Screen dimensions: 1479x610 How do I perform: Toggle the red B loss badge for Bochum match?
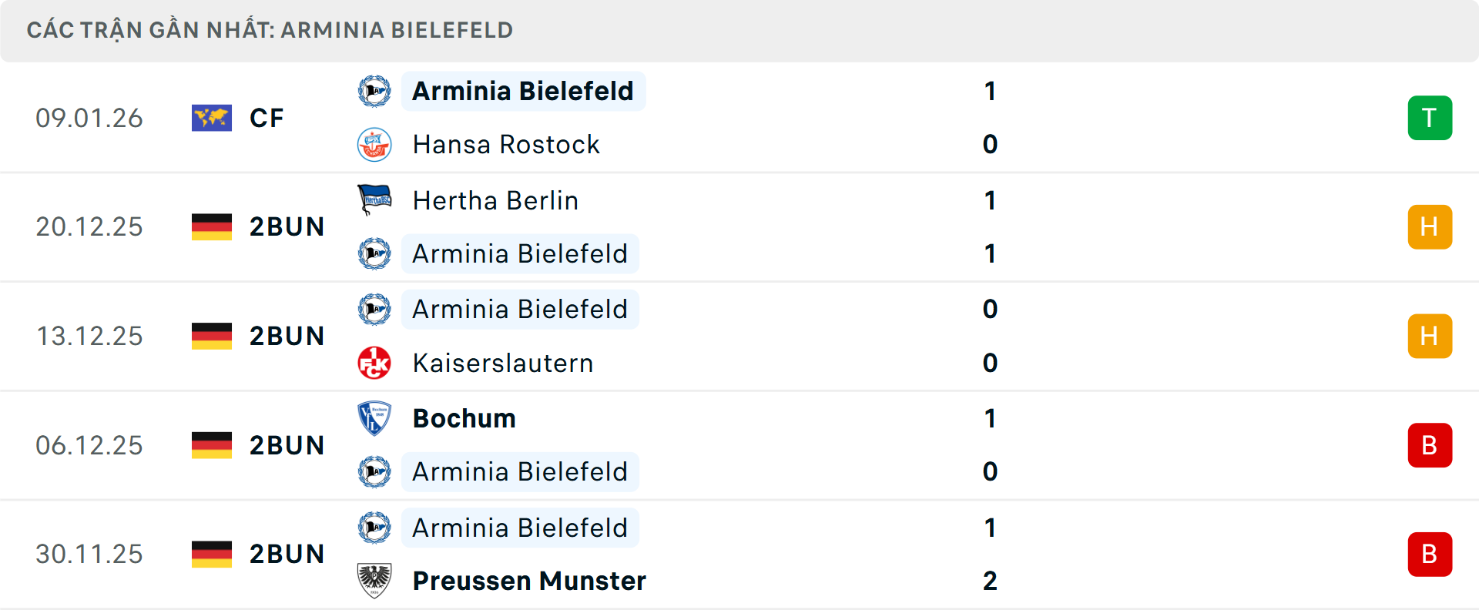[1430, 444]
